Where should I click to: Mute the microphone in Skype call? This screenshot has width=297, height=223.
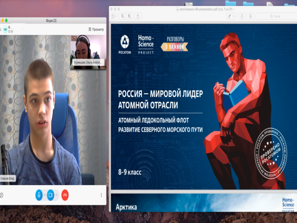(x=39, y=195)
